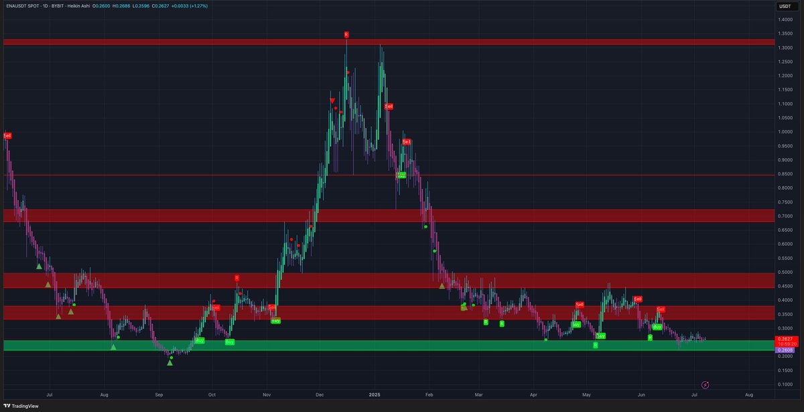Click the Jun label on time axis
Image resolution: width=804 pixels, height=412 pixels.
(642, 396)
